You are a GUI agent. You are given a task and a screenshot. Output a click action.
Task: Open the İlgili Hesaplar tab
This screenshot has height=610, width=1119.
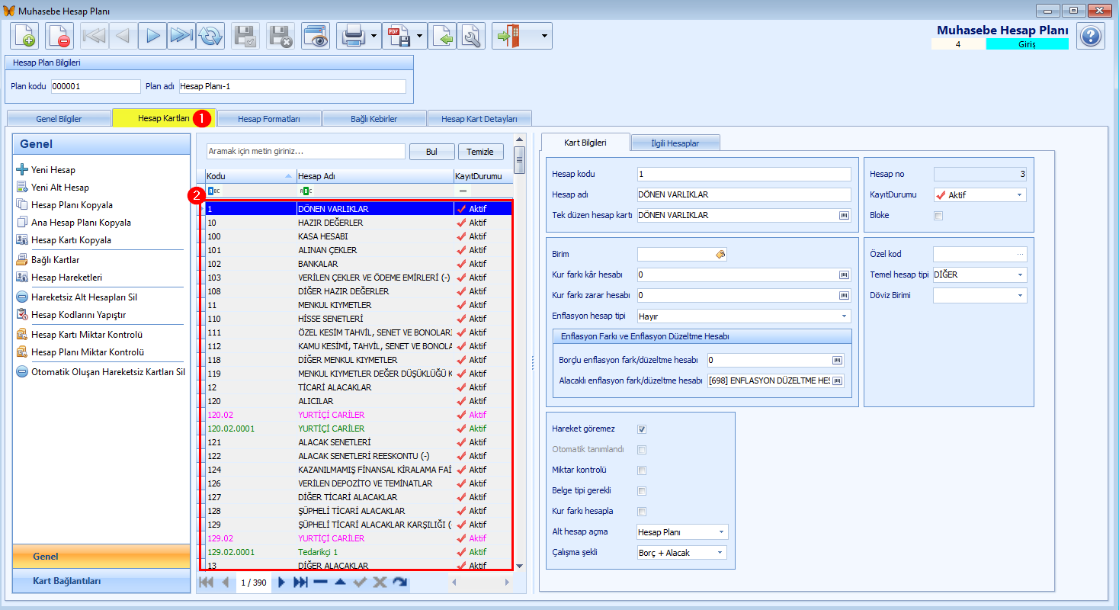coord(675,143)
